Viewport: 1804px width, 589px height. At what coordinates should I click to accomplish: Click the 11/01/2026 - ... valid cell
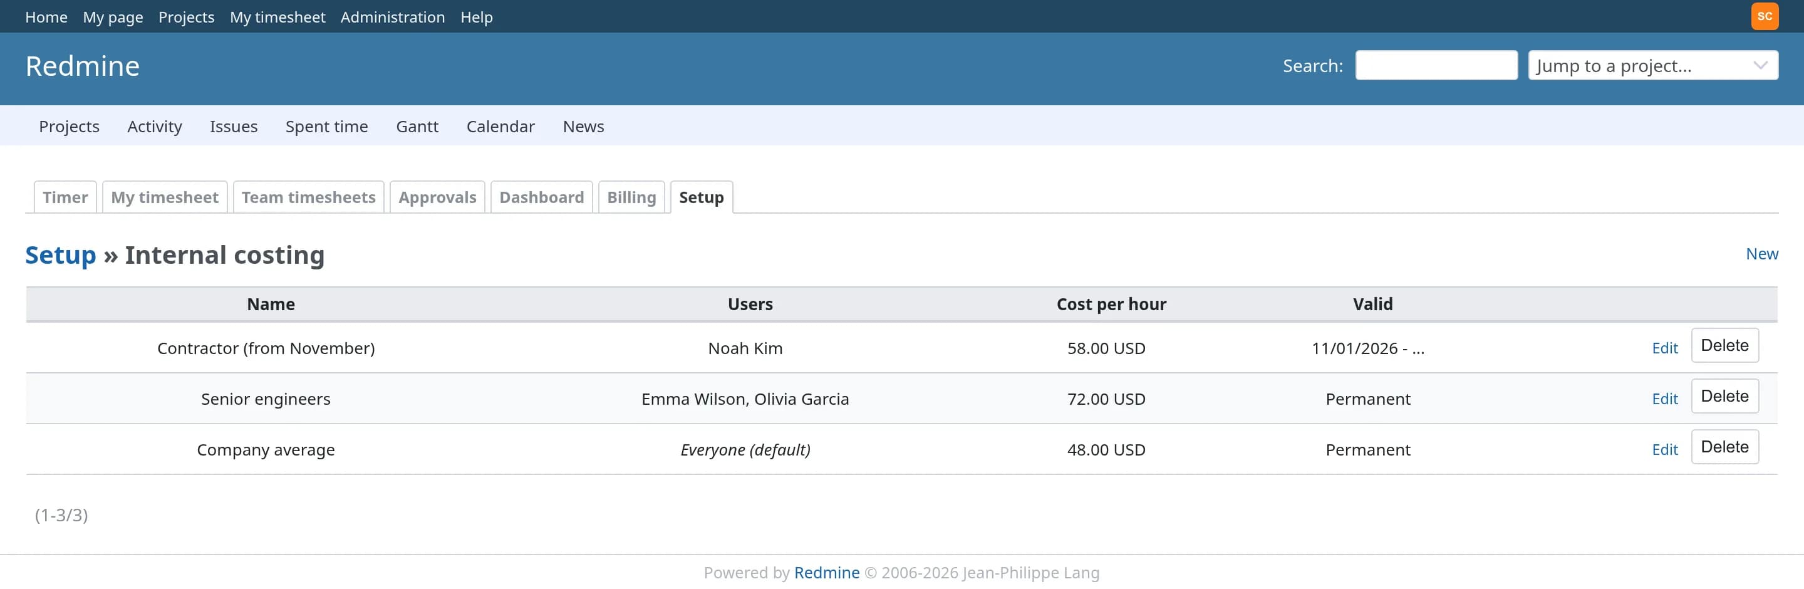(1367, 348)
